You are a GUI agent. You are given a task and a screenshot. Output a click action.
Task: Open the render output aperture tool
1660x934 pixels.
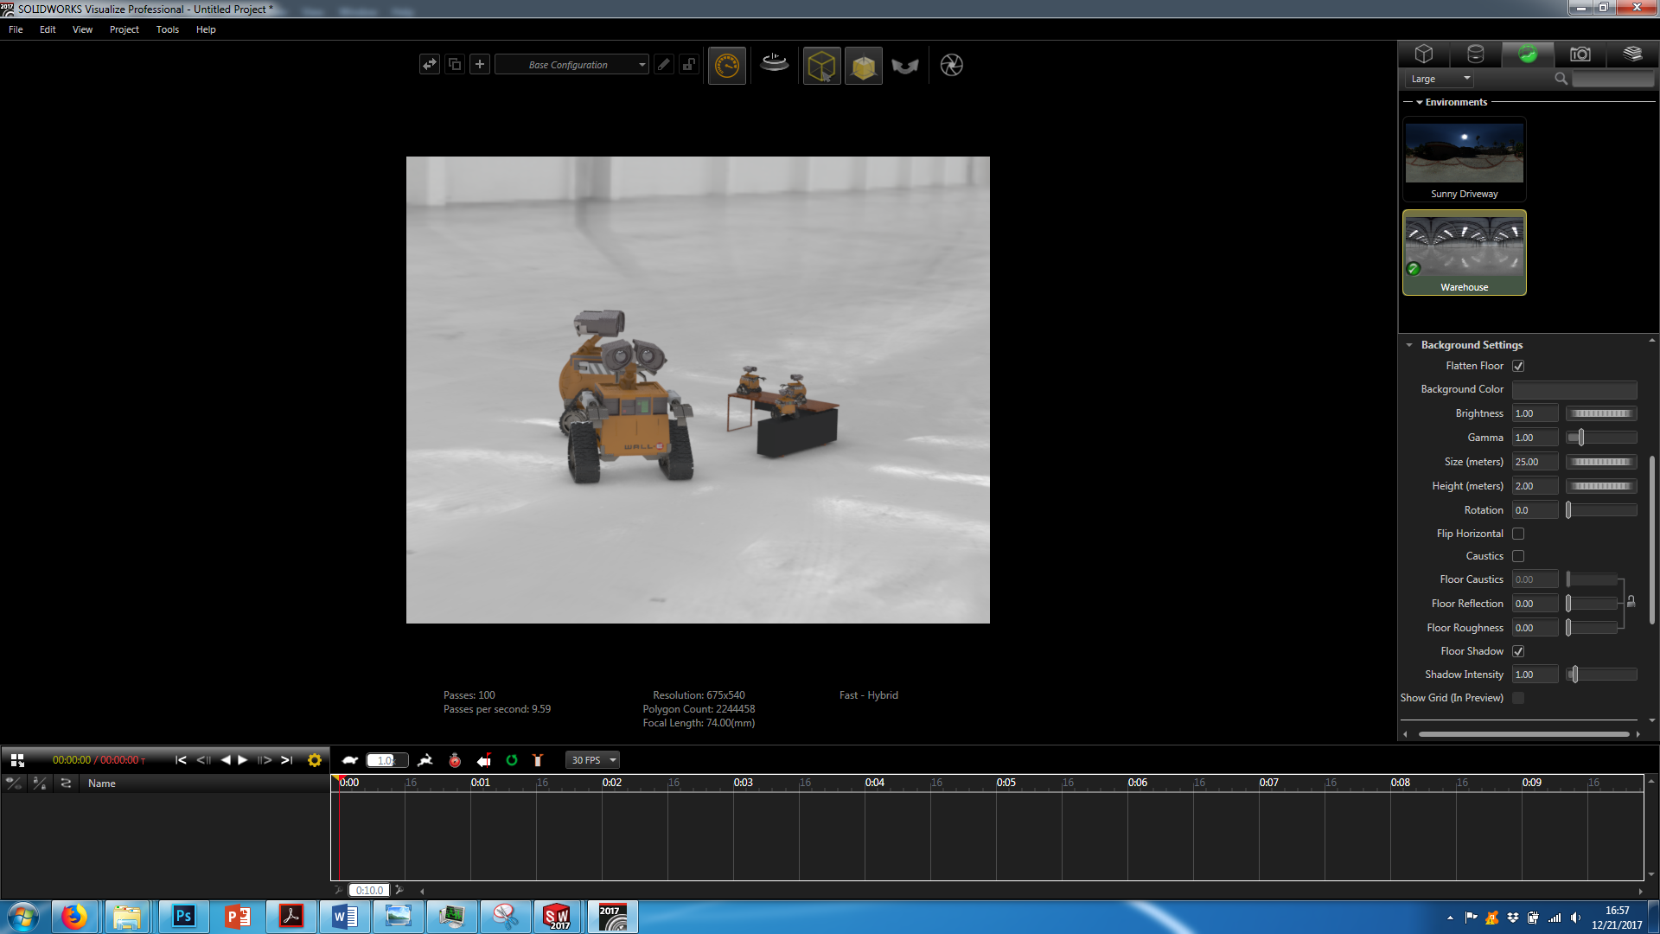click(x=951, y=65)
